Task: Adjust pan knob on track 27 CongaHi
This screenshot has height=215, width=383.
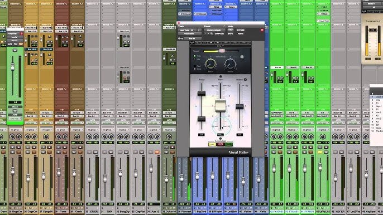Action: coord(46,137)
